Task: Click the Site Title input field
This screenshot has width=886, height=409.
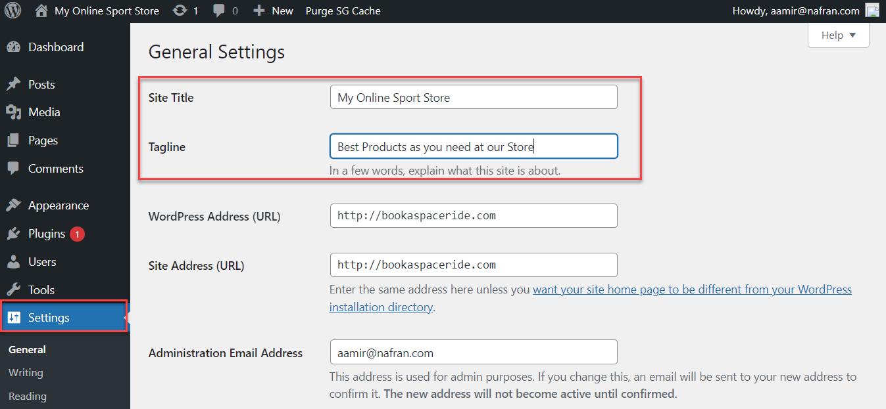Action: tap(474, 97)
